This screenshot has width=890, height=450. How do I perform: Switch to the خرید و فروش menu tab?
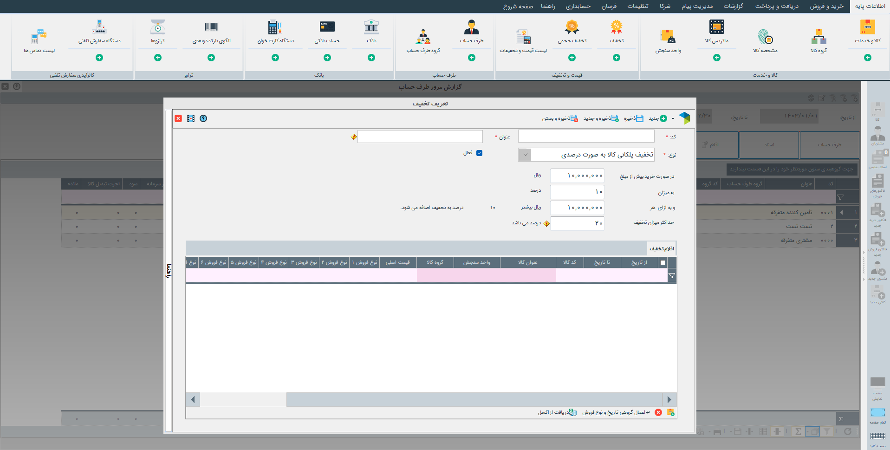[827, 6]
